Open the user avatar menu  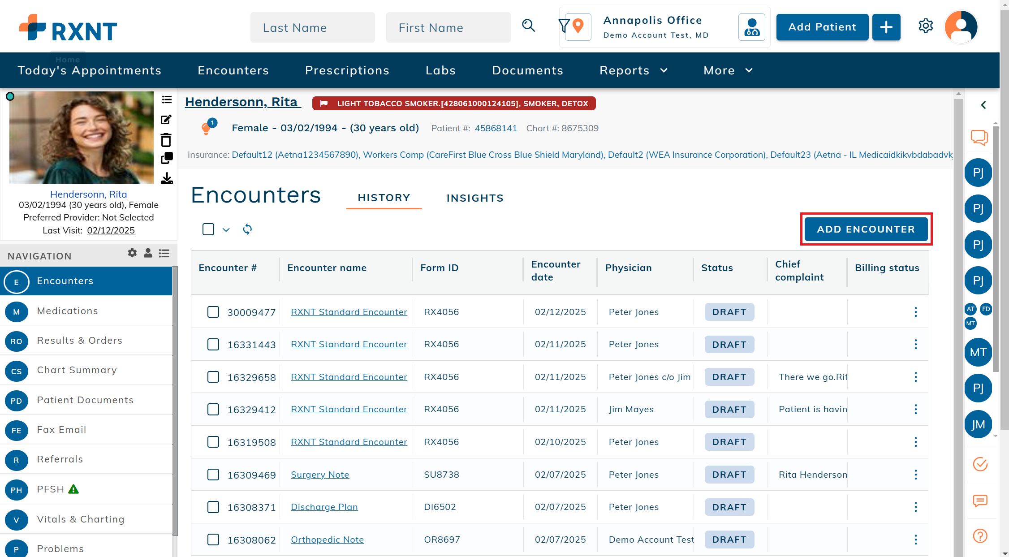click(961, 27)
